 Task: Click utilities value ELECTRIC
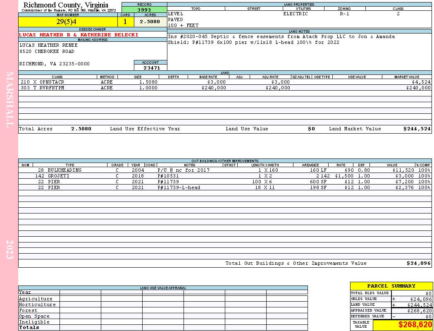(x=296, y=14)
